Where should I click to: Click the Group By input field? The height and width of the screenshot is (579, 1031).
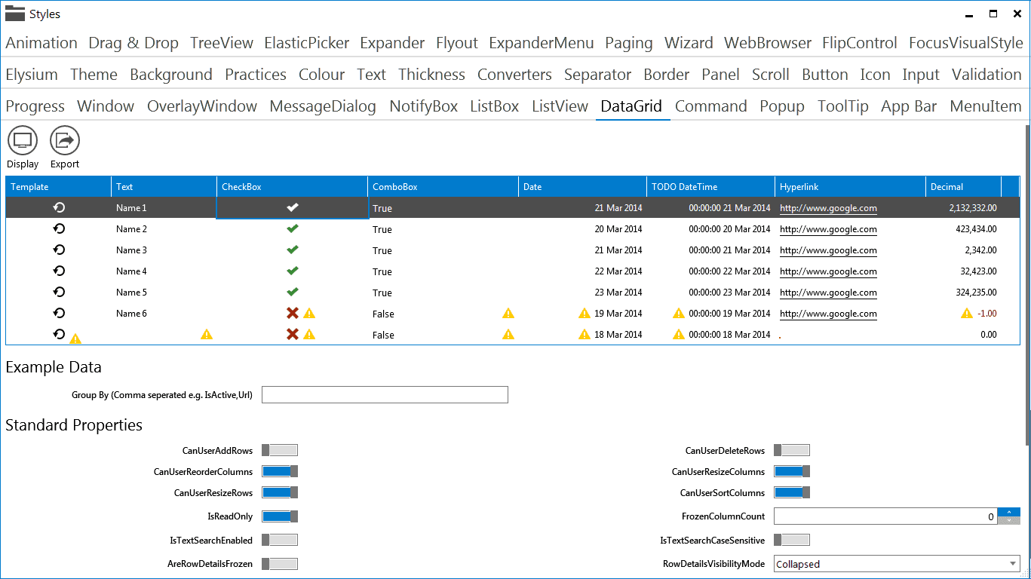coord(384,394)
